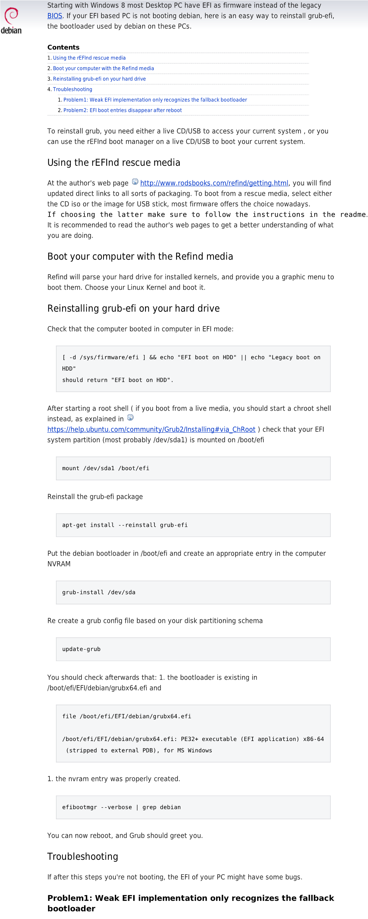Click the globe icon before Ubuntu help link

point(131,417)
